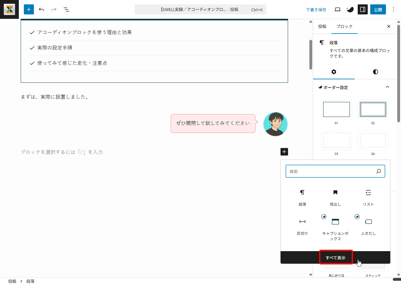This screenshot has height=285, width=401.
Task: Open the block styles half-circle tab
Action: tap(375, 72)
